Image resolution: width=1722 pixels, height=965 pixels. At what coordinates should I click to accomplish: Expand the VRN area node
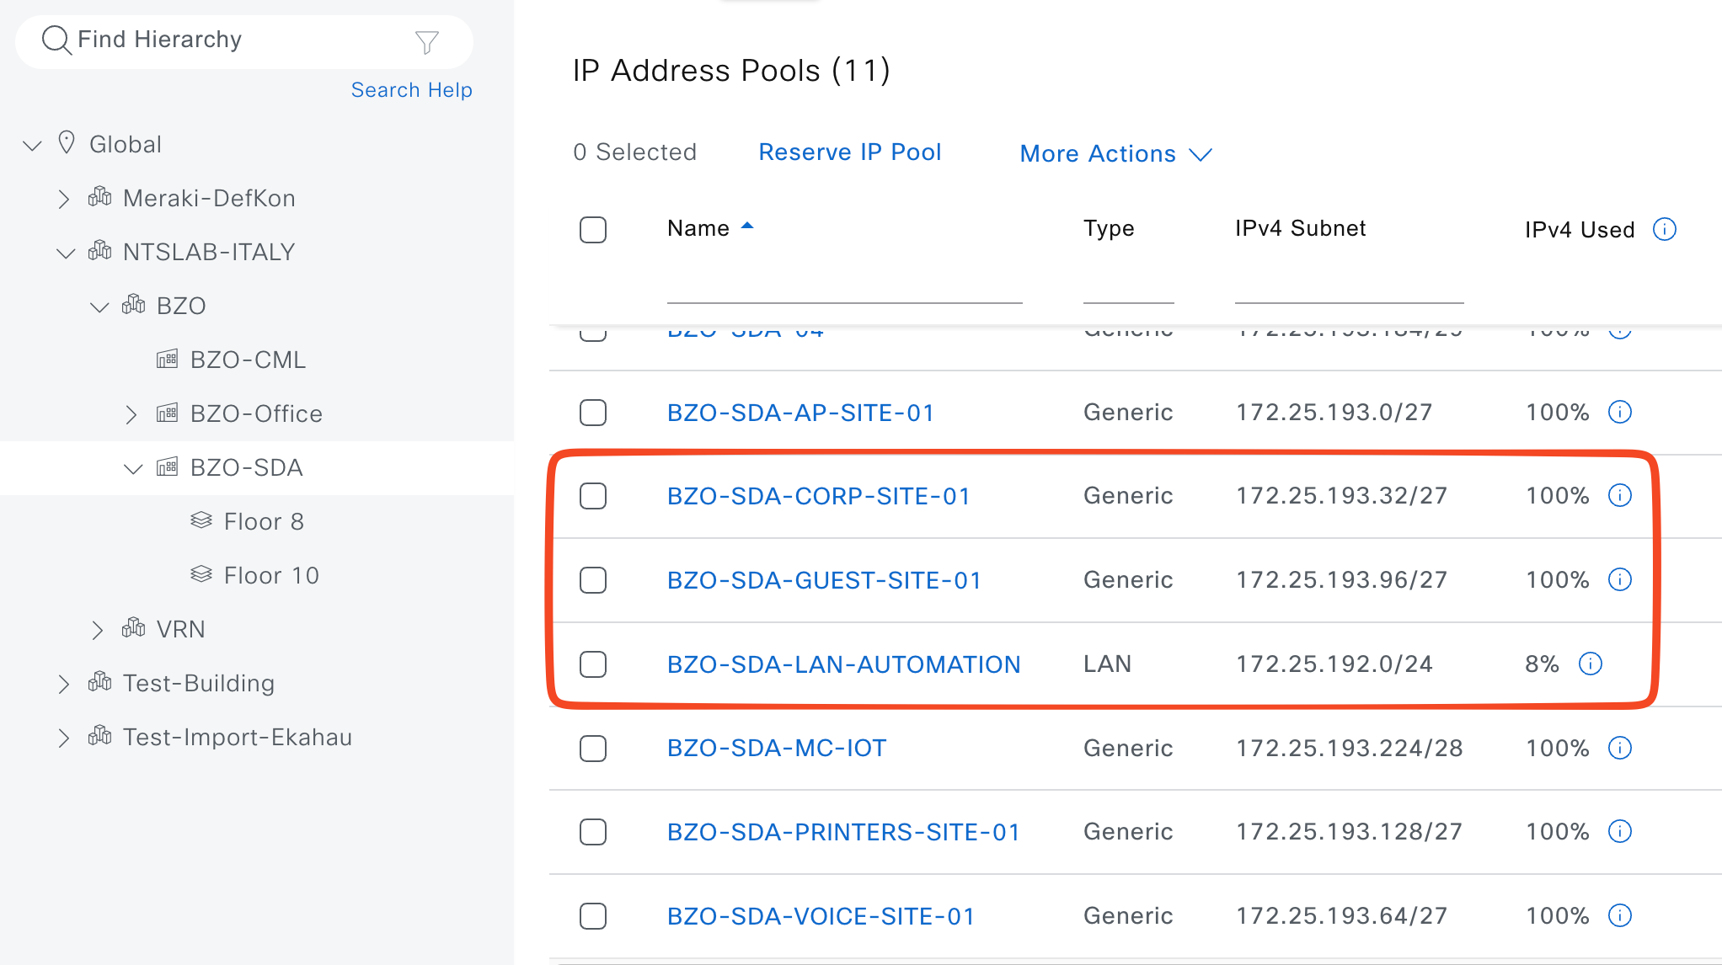coord(98,630)
